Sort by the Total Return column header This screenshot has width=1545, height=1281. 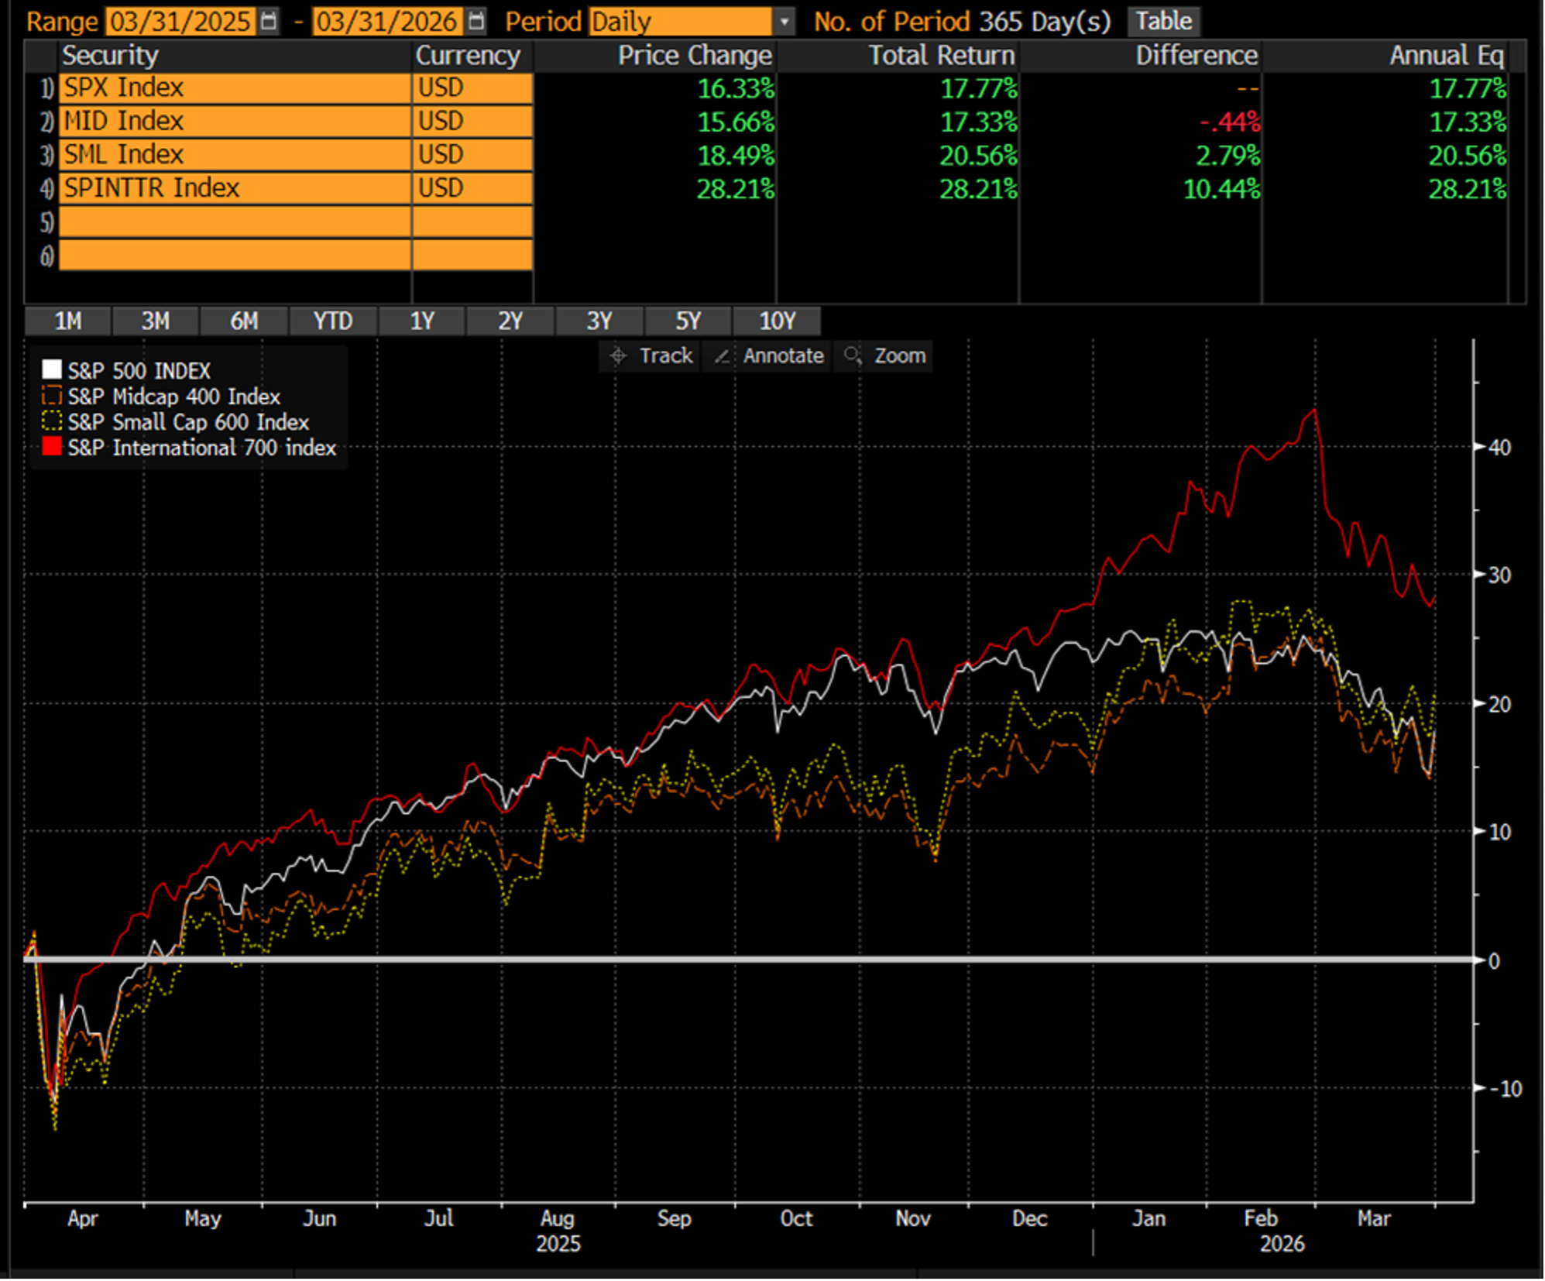pyautogui.click(x=940, y=56)
